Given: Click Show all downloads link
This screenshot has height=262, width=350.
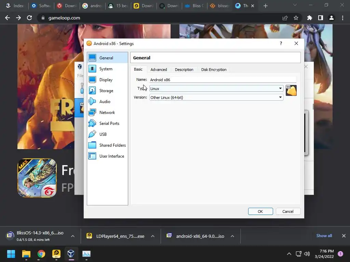Looking at the screenshot, I should [324, 236].
